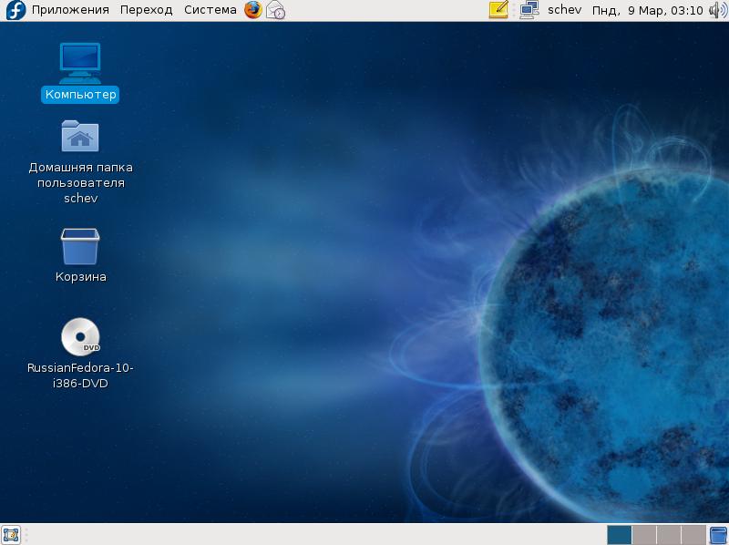Switch to the third workspace
Image resolution: width=729 pixels, height=545 pixels.
point(669,535)
